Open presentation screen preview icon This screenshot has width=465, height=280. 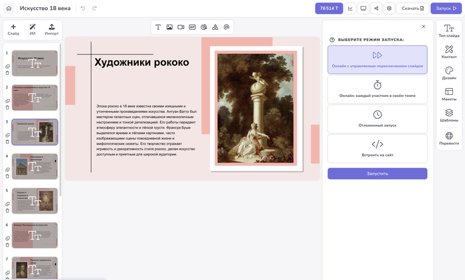click(x=363, y=9)
